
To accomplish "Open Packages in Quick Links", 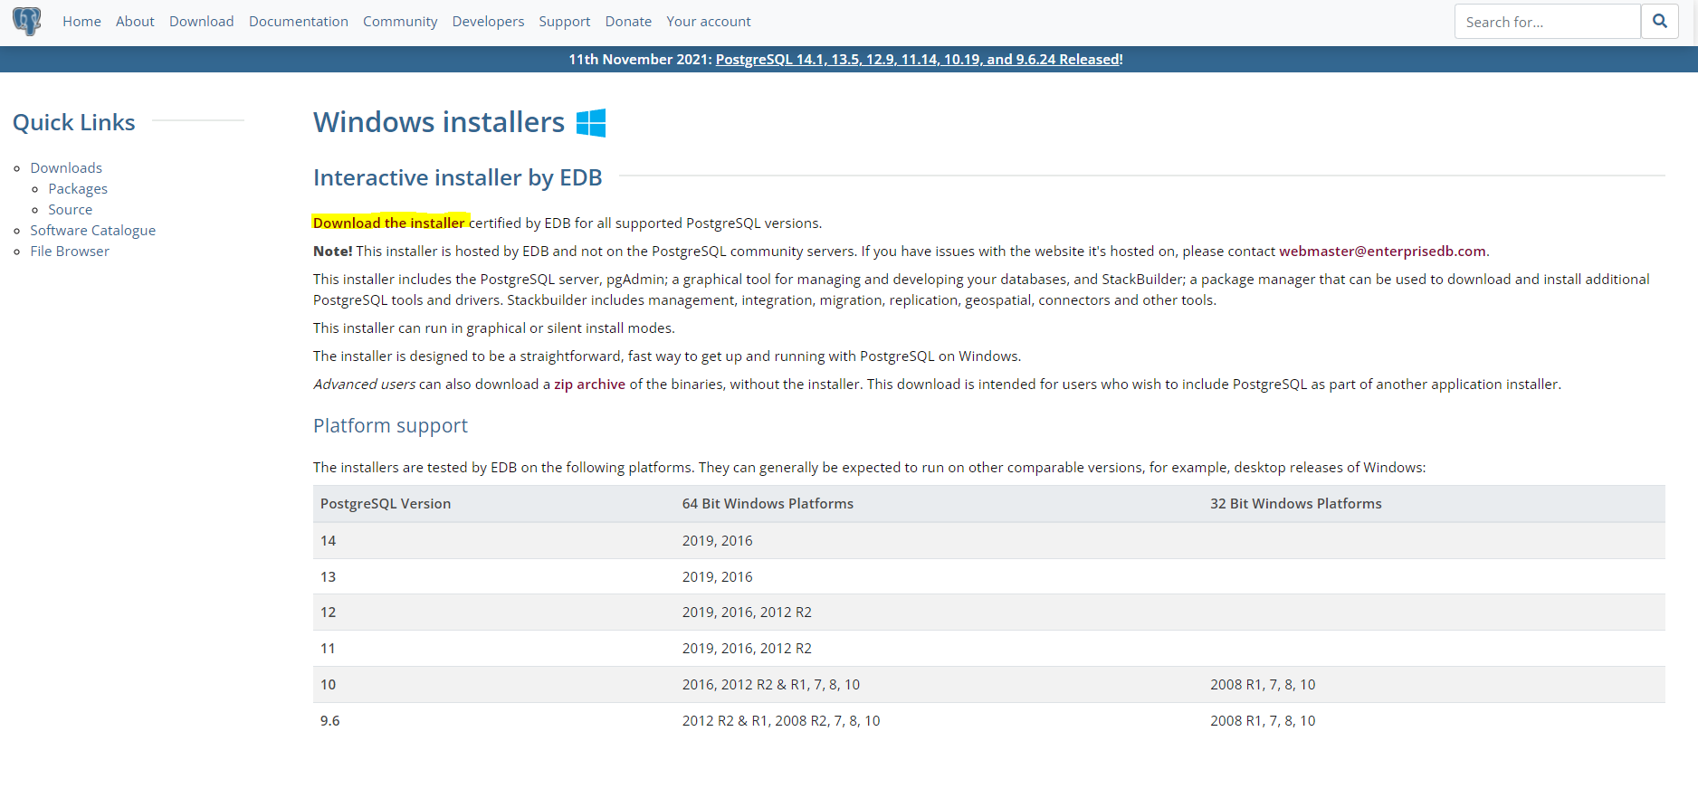I will pos(78,188).
